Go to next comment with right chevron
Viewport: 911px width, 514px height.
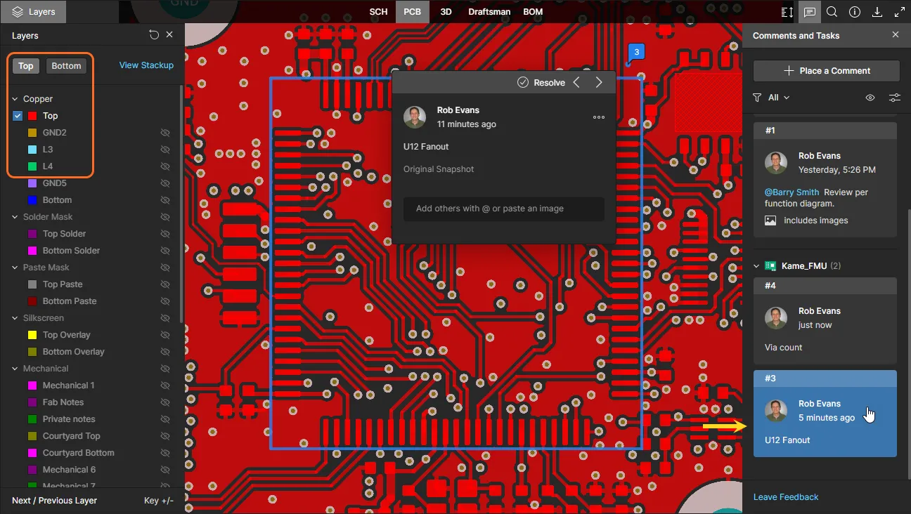tap(599, 82)
